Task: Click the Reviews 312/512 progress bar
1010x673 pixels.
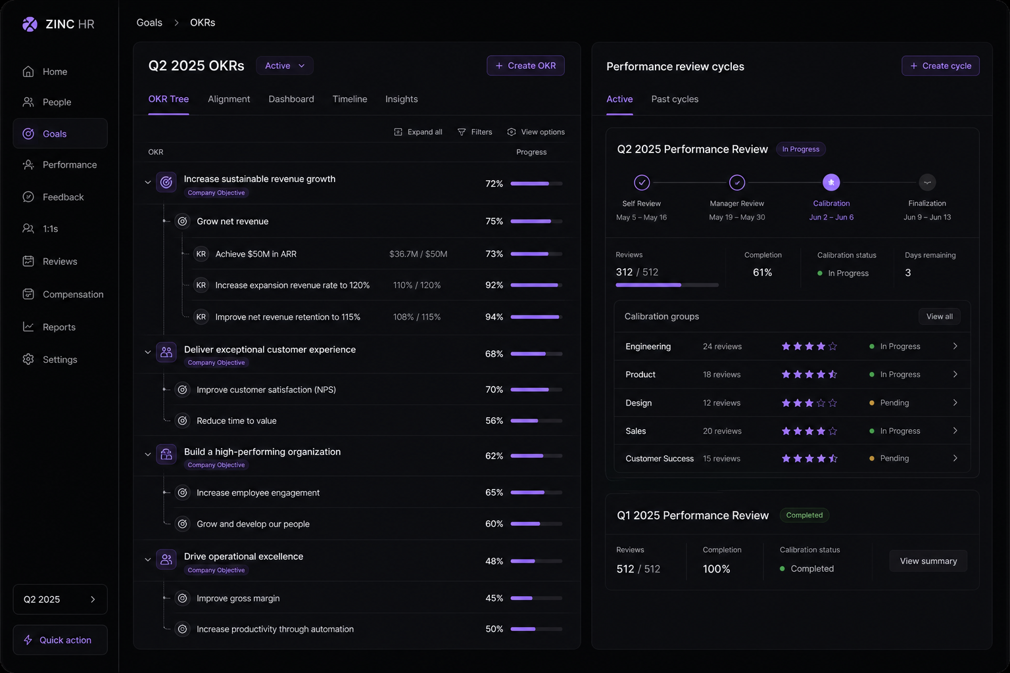Action: (667, 285)
